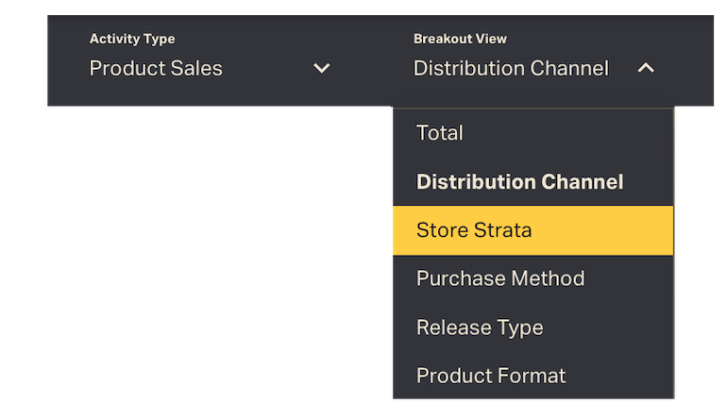Image resolution: width=727 pixels, height=403 pixels.
Task: Click the down chevron beside Product Sales
Action: 322,68
